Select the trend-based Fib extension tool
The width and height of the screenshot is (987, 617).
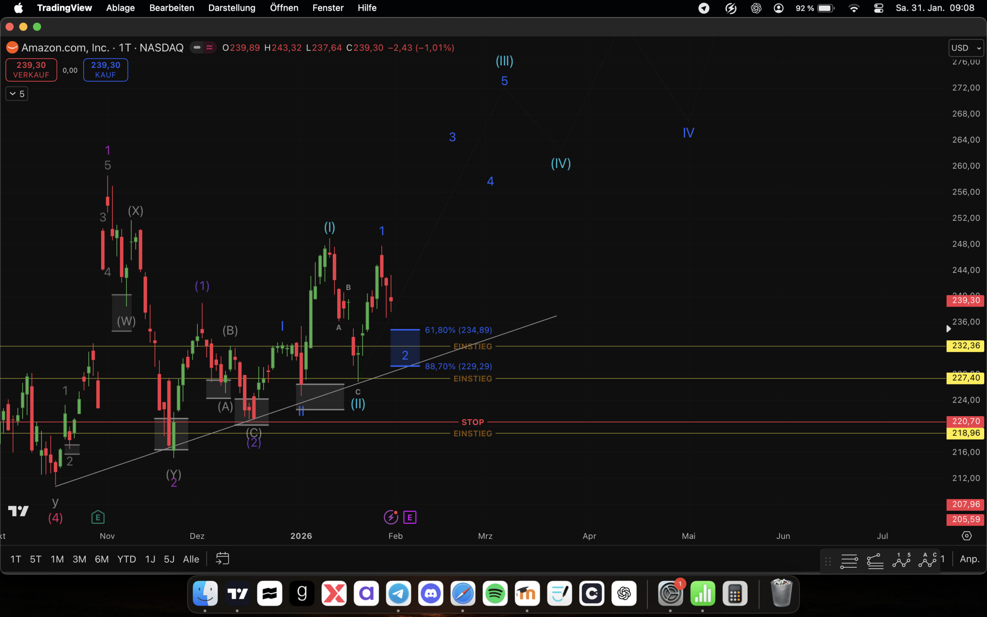click(x=875, y=561)
